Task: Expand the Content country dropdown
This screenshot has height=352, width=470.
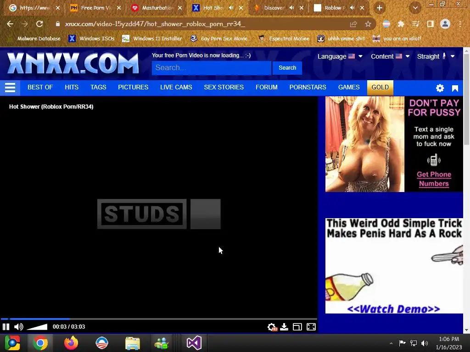Action: [390, 56]
